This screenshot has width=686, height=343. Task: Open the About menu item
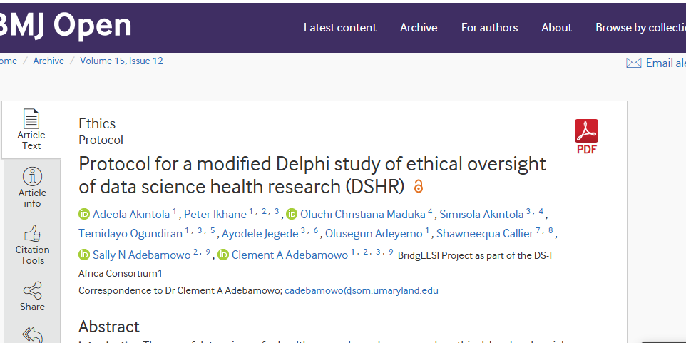click(556, 28)
